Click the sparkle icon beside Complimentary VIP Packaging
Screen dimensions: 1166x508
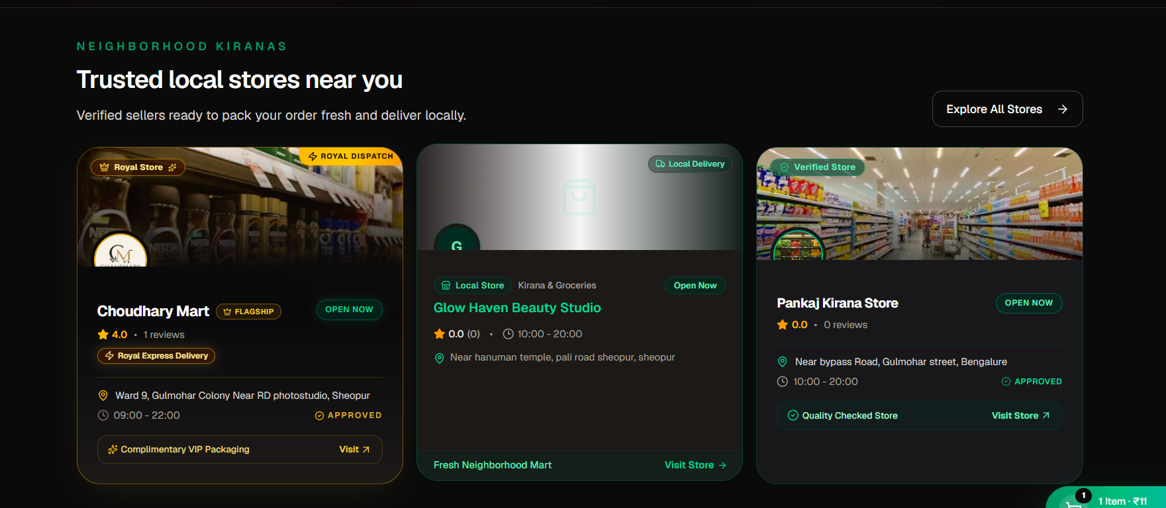[113, 450]
